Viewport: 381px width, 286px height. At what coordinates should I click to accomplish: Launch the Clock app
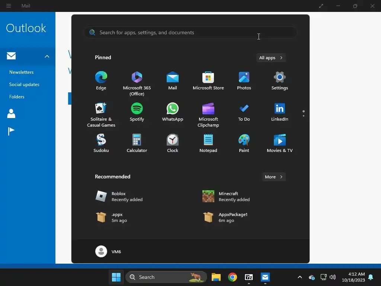coord(173,143)
